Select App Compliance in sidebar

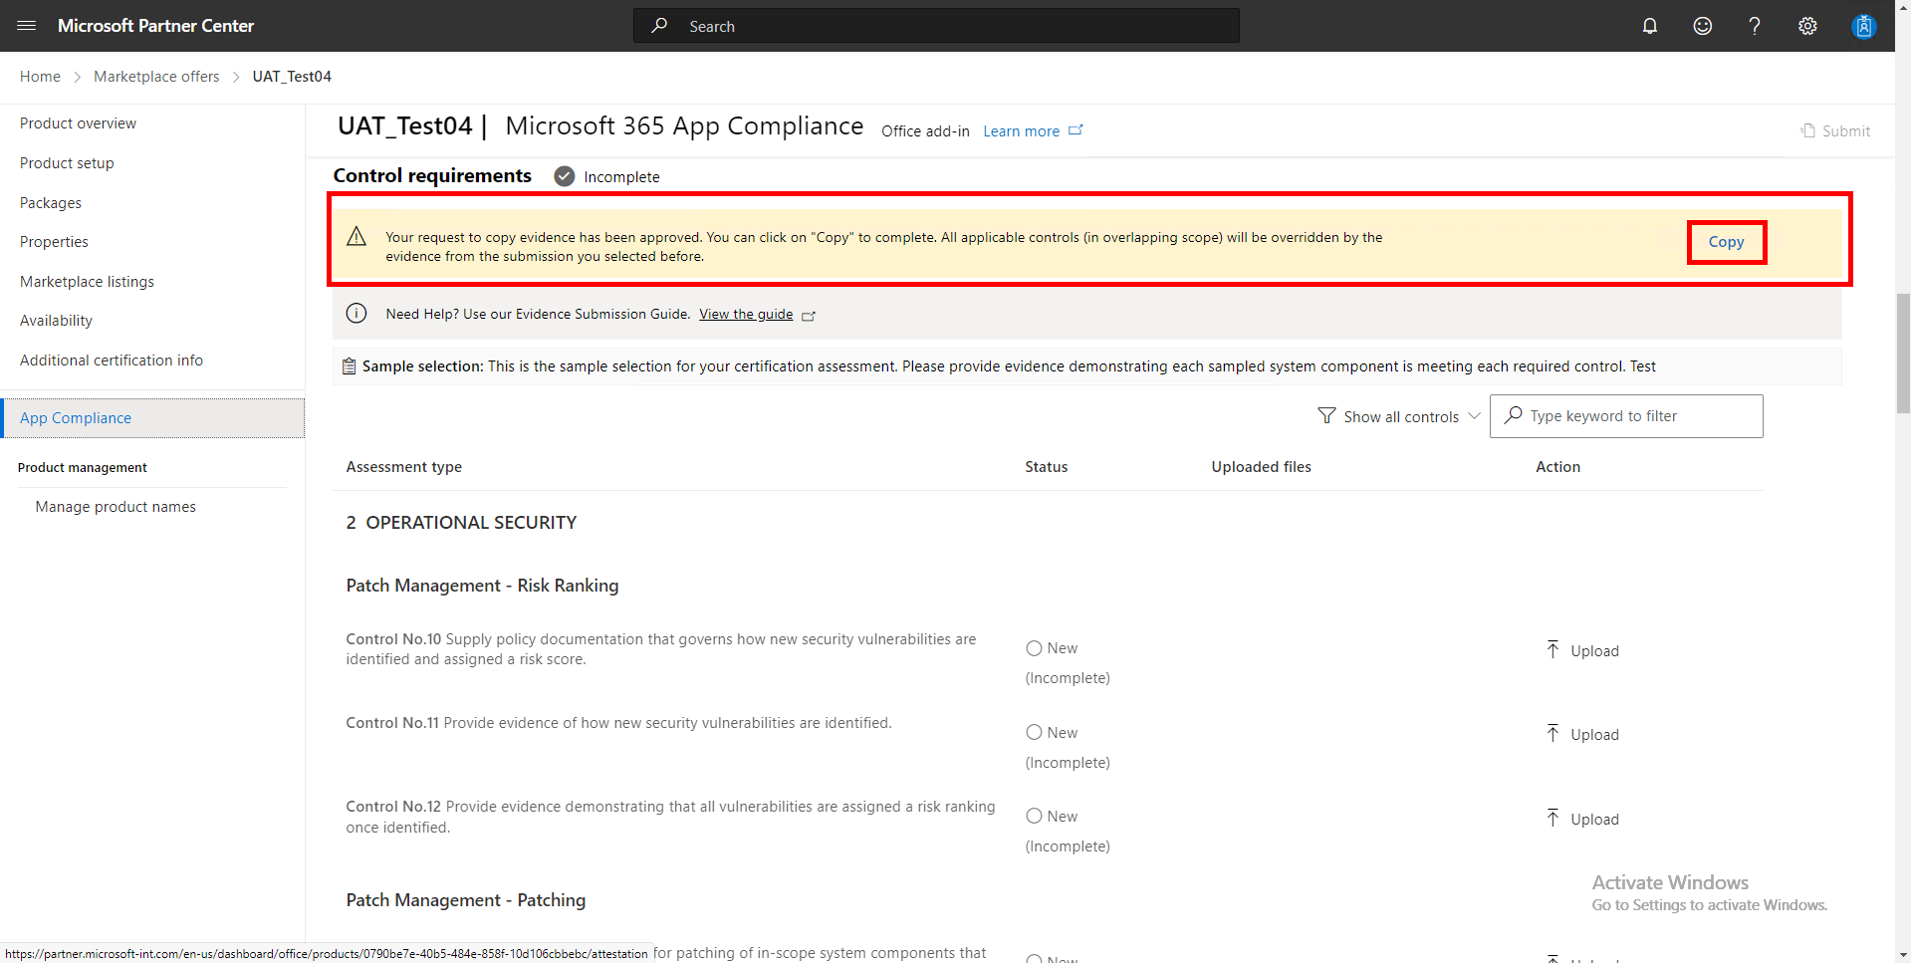152,418
